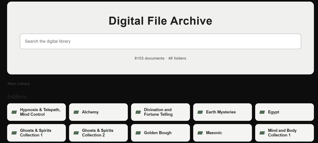Screen dimensions: 318x143
Task: Open the Golden Bough folder
Action: (x=161, y=133)
